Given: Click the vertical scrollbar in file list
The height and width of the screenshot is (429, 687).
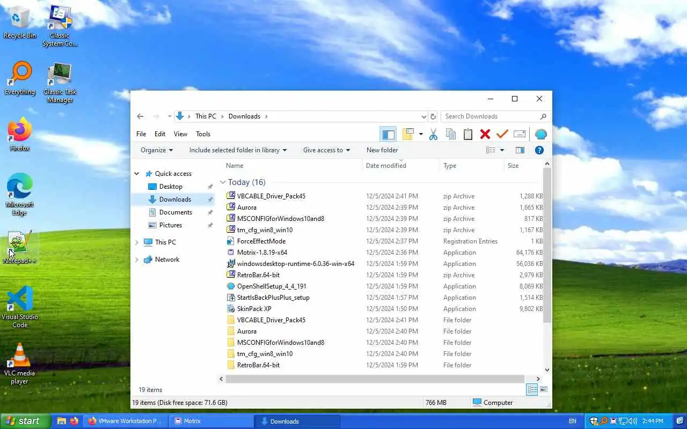Looking at the screenshot, I should pyautogui.click(x=547, y=245).
